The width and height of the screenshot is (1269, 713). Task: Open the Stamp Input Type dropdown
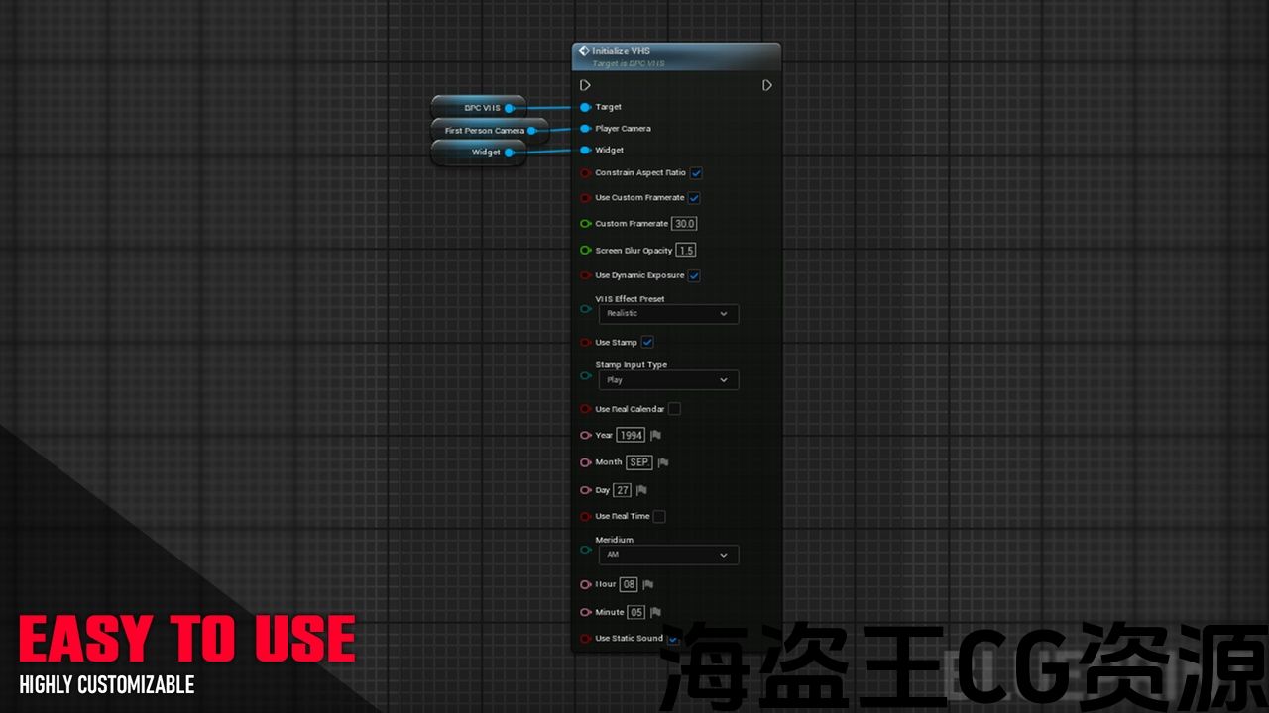[668, 380]
